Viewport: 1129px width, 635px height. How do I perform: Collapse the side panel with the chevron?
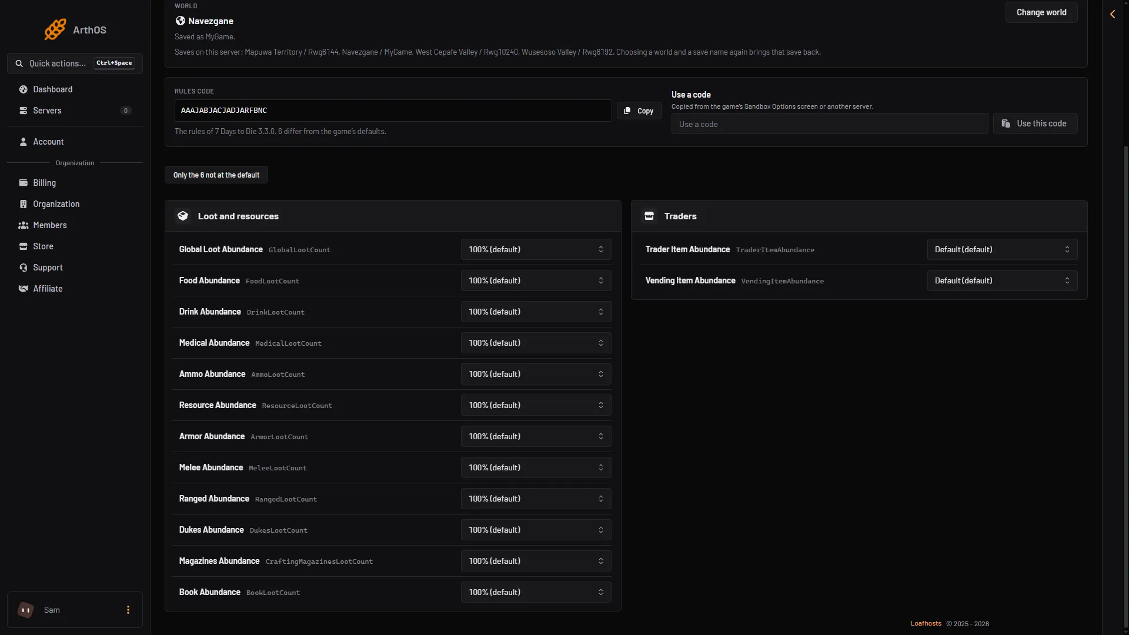coord(1113,14)
